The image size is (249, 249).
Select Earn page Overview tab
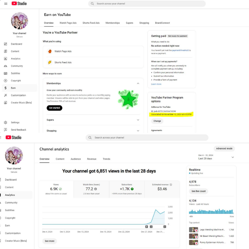point(49,23)
